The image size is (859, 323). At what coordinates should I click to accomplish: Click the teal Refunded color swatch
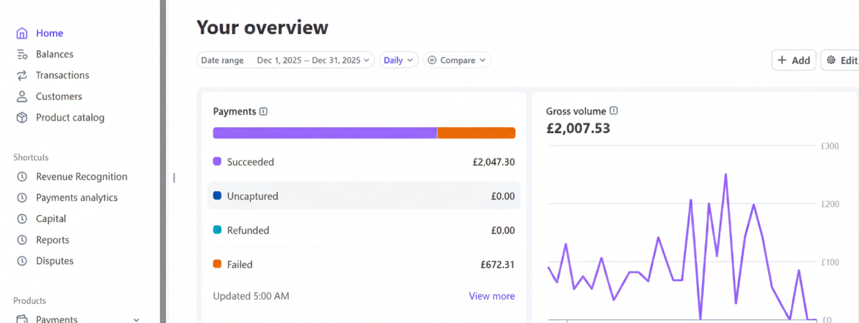tap(217, 230)
